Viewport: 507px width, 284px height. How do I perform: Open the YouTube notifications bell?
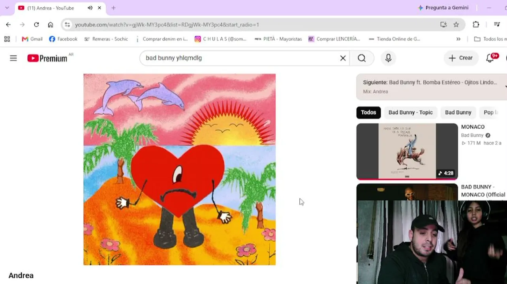pos(490,58)
